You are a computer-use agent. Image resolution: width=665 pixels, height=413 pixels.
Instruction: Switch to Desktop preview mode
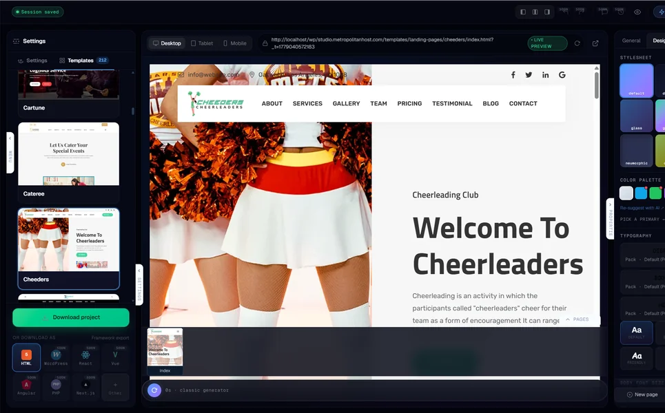[167, 43]
